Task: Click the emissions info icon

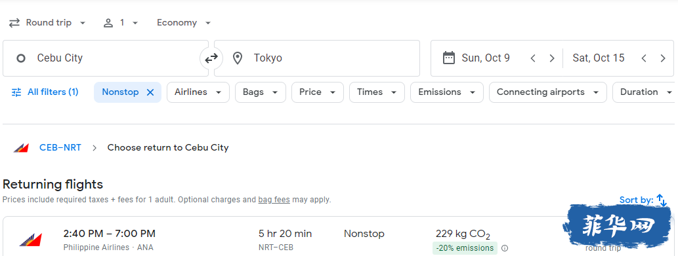Action: pyautogui.click(x=505, y=248)
